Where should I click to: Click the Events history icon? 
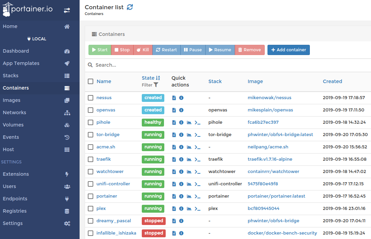tap(67, 137)
